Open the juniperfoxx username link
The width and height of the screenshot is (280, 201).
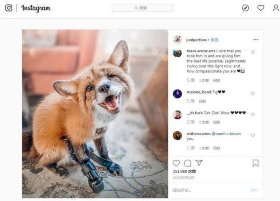pyautogui.click(x=196, y=40)
